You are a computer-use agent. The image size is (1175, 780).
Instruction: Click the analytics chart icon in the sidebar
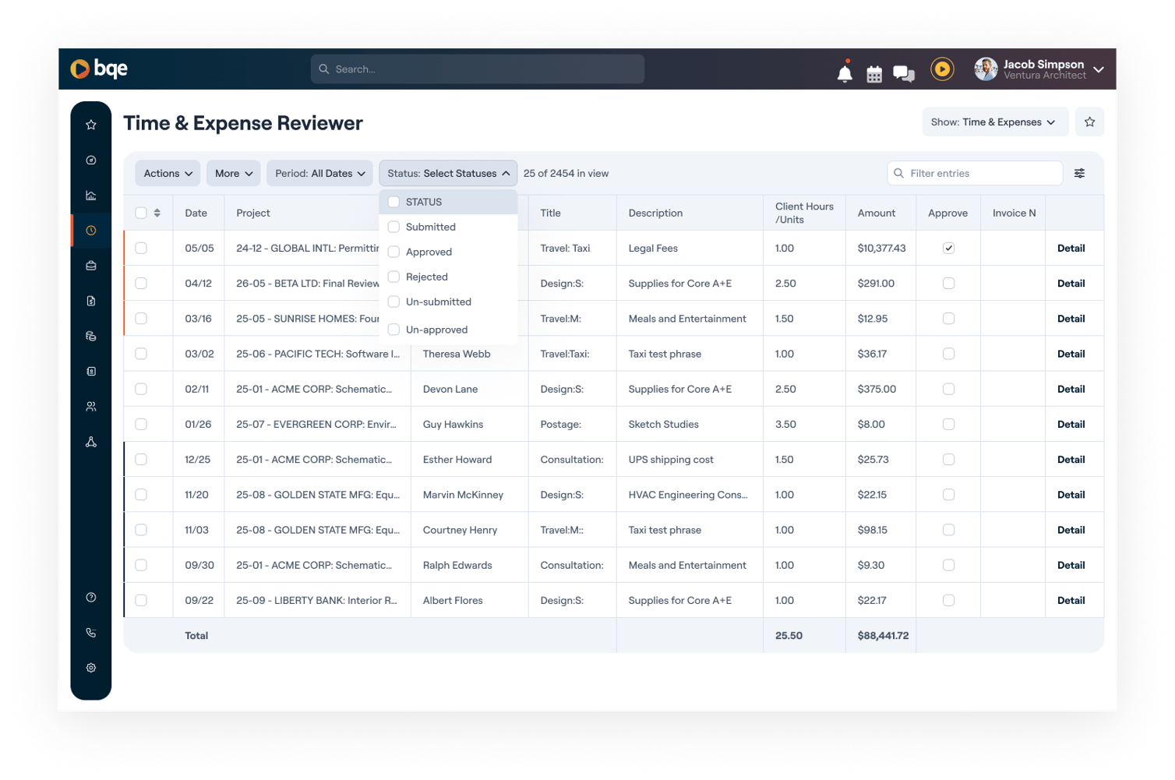click(x=90, y=195)
